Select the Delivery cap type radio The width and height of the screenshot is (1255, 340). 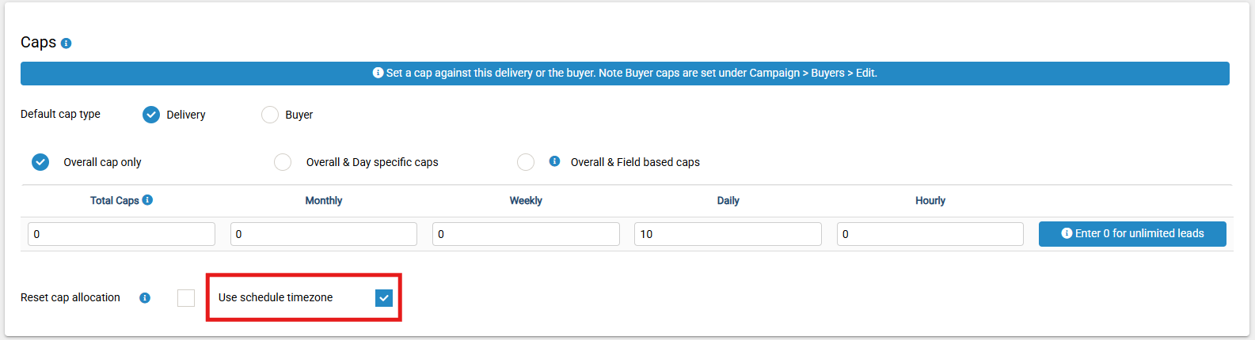(x=151, y=115)
